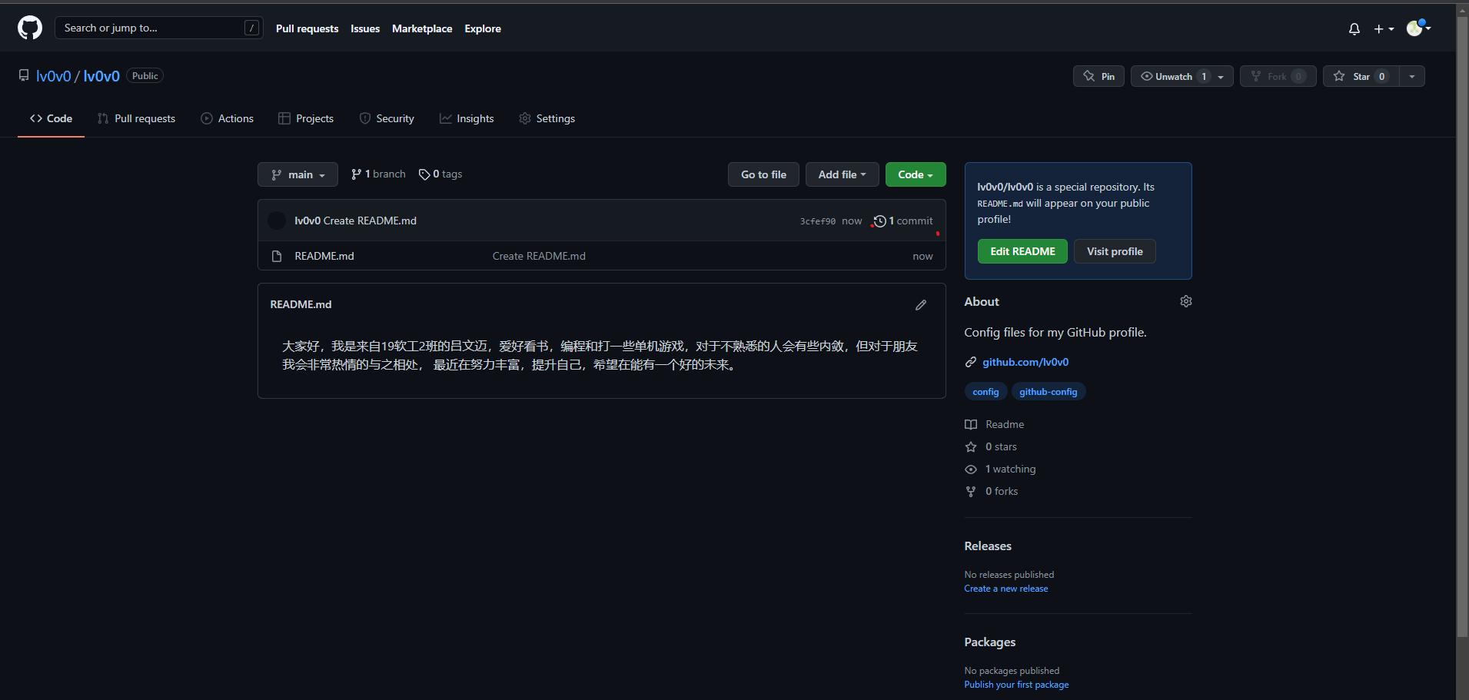
Task: Select the github-config topic tag
Action: coord(1049,392)
